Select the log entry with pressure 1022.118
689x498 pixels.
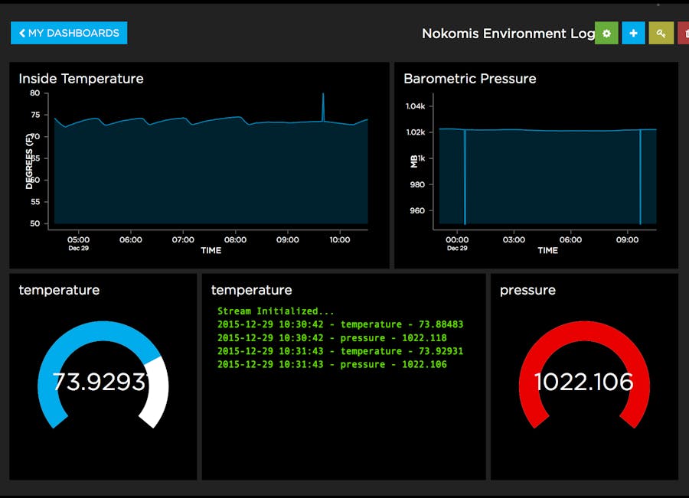[331, 338]
